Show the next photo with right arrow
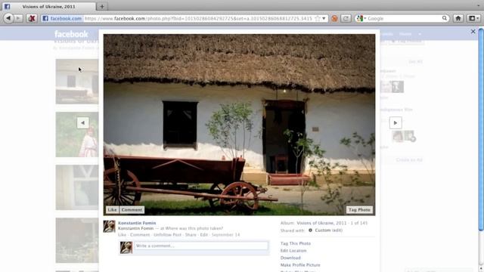Viewport: 484px width, 272px height. tap(396, 122)
